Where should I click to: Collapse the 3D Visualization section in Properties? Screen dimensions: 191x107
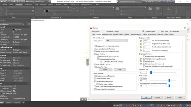point(28,47)
